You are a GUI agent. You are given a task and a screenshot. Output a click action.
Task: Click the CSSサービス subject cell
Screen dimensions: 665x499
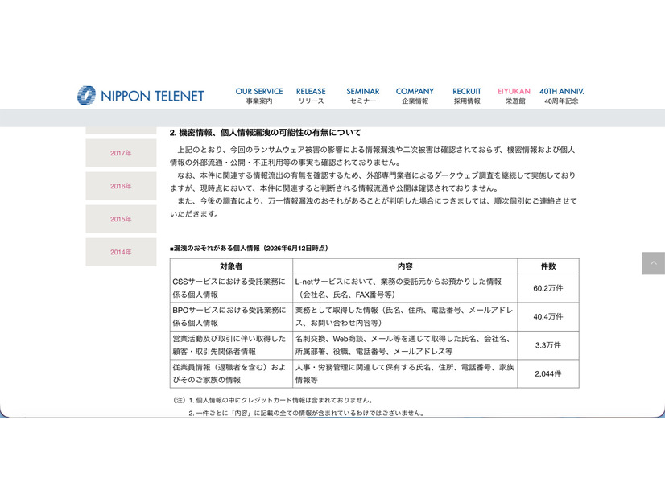(x=231, y=288)
